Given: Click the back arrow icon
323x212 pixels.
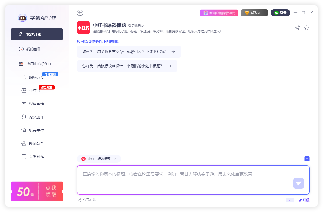Looking at the screenshot, I should point(80,13).
